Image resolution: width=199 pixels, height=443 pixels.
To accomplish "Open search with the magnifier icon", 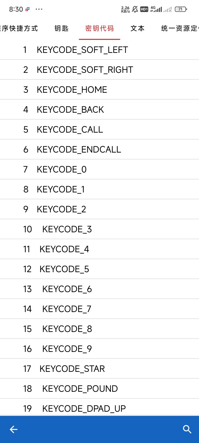I will tap(187, 429).
